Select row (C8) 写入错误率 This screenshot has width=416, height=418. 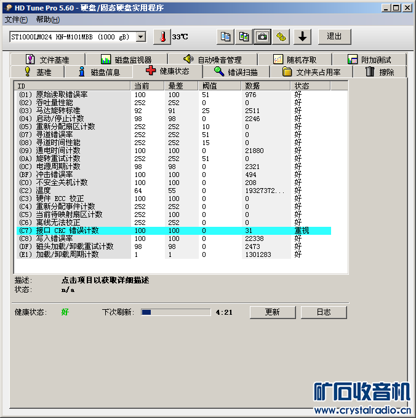click(x=174, y=239)
